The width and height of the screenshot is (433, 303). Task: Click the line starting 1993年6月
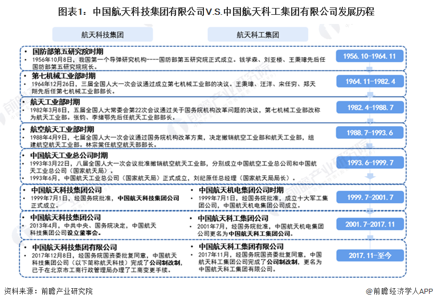[162, 178]
